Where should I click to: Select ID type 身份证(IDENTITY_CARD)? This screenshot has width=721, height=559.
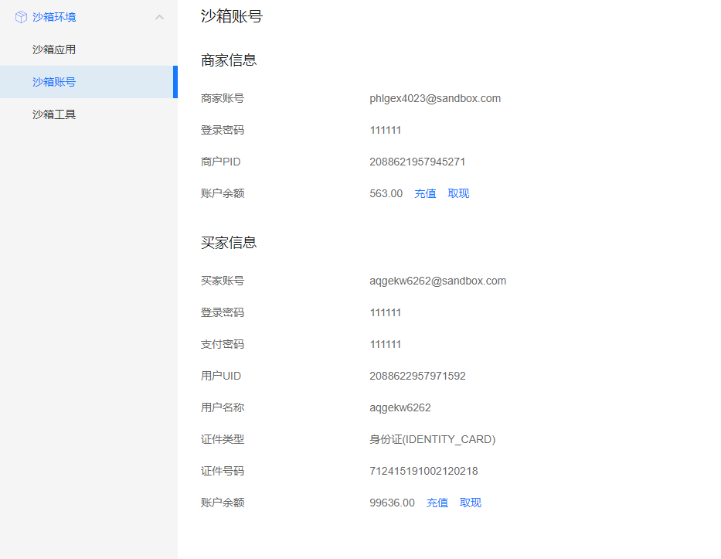pos(432,439)
